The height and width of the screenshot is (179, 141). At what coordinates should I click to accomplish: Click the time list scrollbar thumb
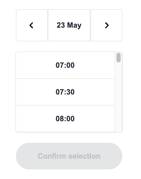(x=118, y=57)
